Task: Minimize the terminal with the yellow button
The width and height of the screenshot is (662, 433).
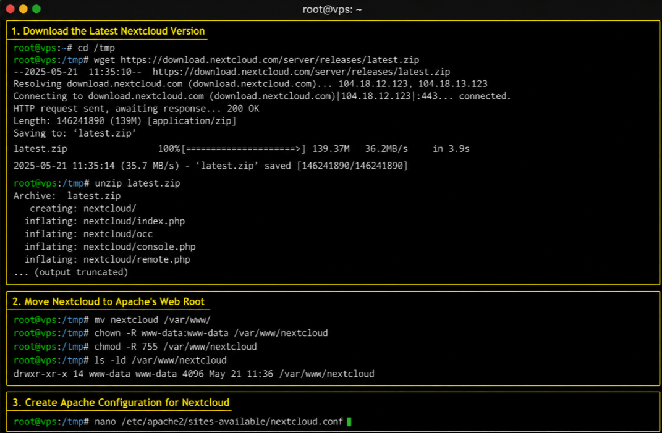Action: 23,9
